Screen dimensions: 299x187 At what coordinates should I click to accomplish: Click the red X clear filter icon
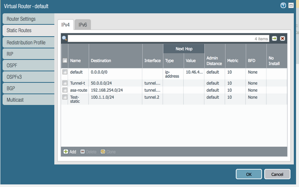coord(283,39)
